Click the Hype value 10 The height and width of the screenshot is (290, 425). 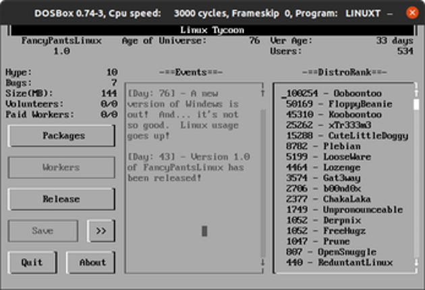[x=112, y=72]
